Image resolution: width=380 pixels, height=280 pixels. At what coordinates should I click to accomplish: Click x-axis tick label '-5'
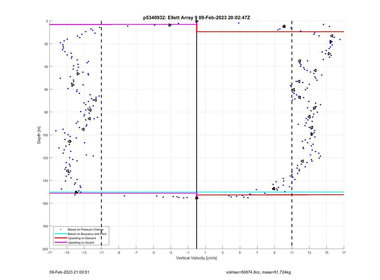coord(153,252)
